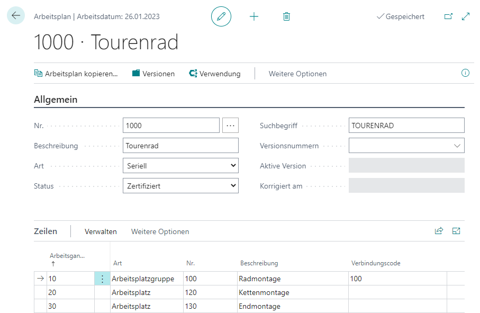Click Arbeitsplatzgruppe cell in row 10
The image size is (480, 313).
pyautogui.click(x=147, y=279)
